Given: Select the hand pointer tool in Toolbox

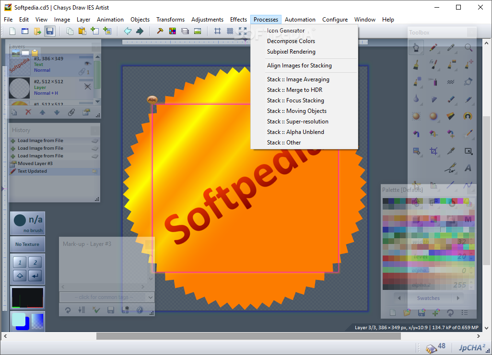Looking at the screenshot, I should click(x=416, y=47).
